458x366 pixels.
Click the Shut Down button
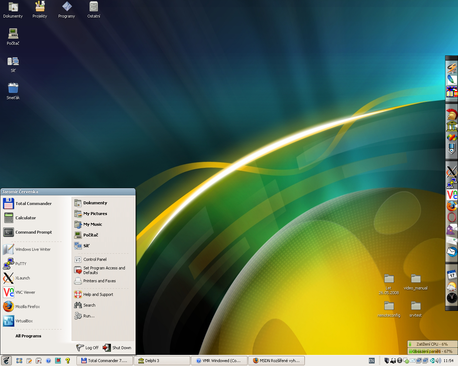point(117,347)
